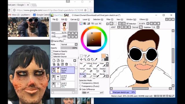Bookmark the page with the star icon
This screenshot has width=185, height=104.
point(86,10)
